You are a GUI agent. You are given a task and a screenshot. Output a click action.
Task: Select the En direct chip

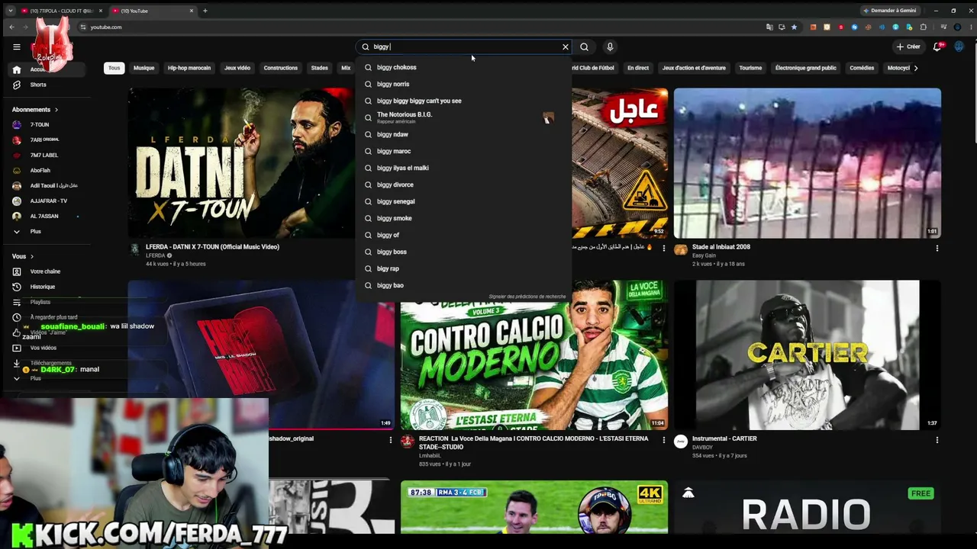[x=638, y=68]
